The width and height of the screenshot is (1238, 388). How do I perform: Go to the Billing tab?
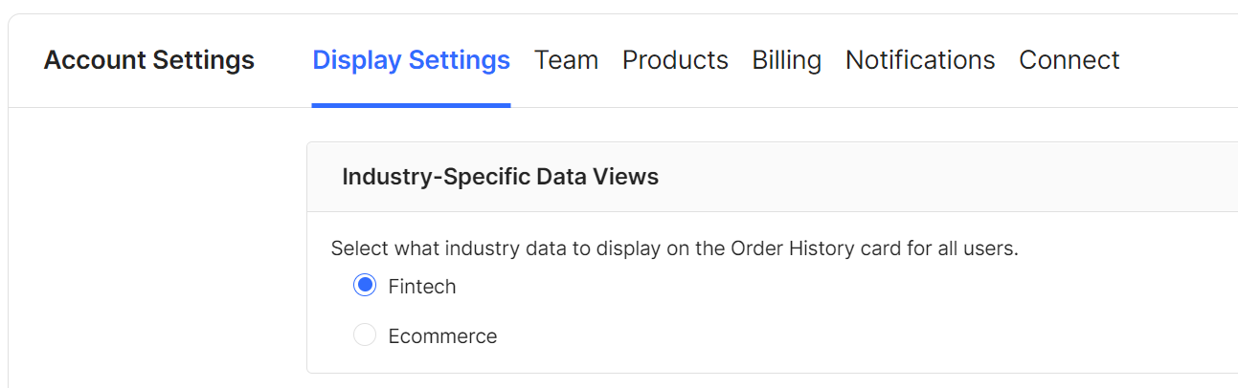(786, 60)
